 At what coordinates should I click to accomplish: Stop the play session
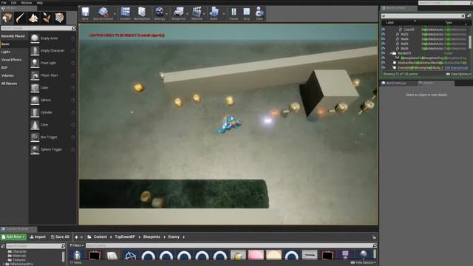click(246, 14)
